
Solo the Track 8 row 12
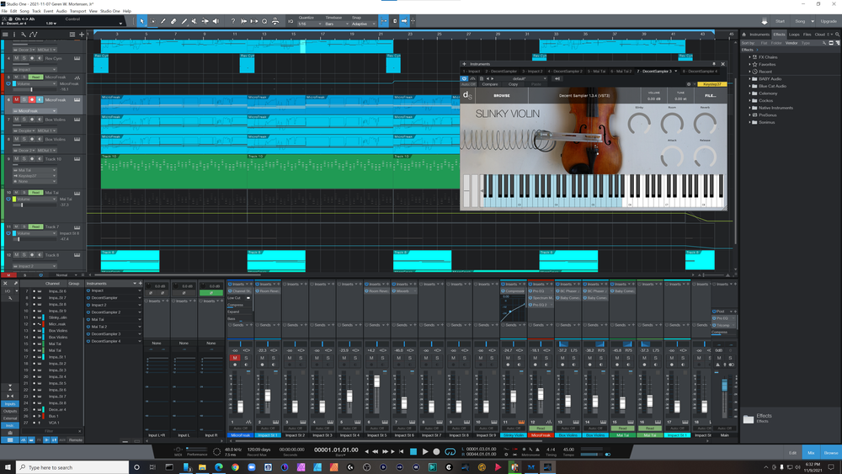24,255
